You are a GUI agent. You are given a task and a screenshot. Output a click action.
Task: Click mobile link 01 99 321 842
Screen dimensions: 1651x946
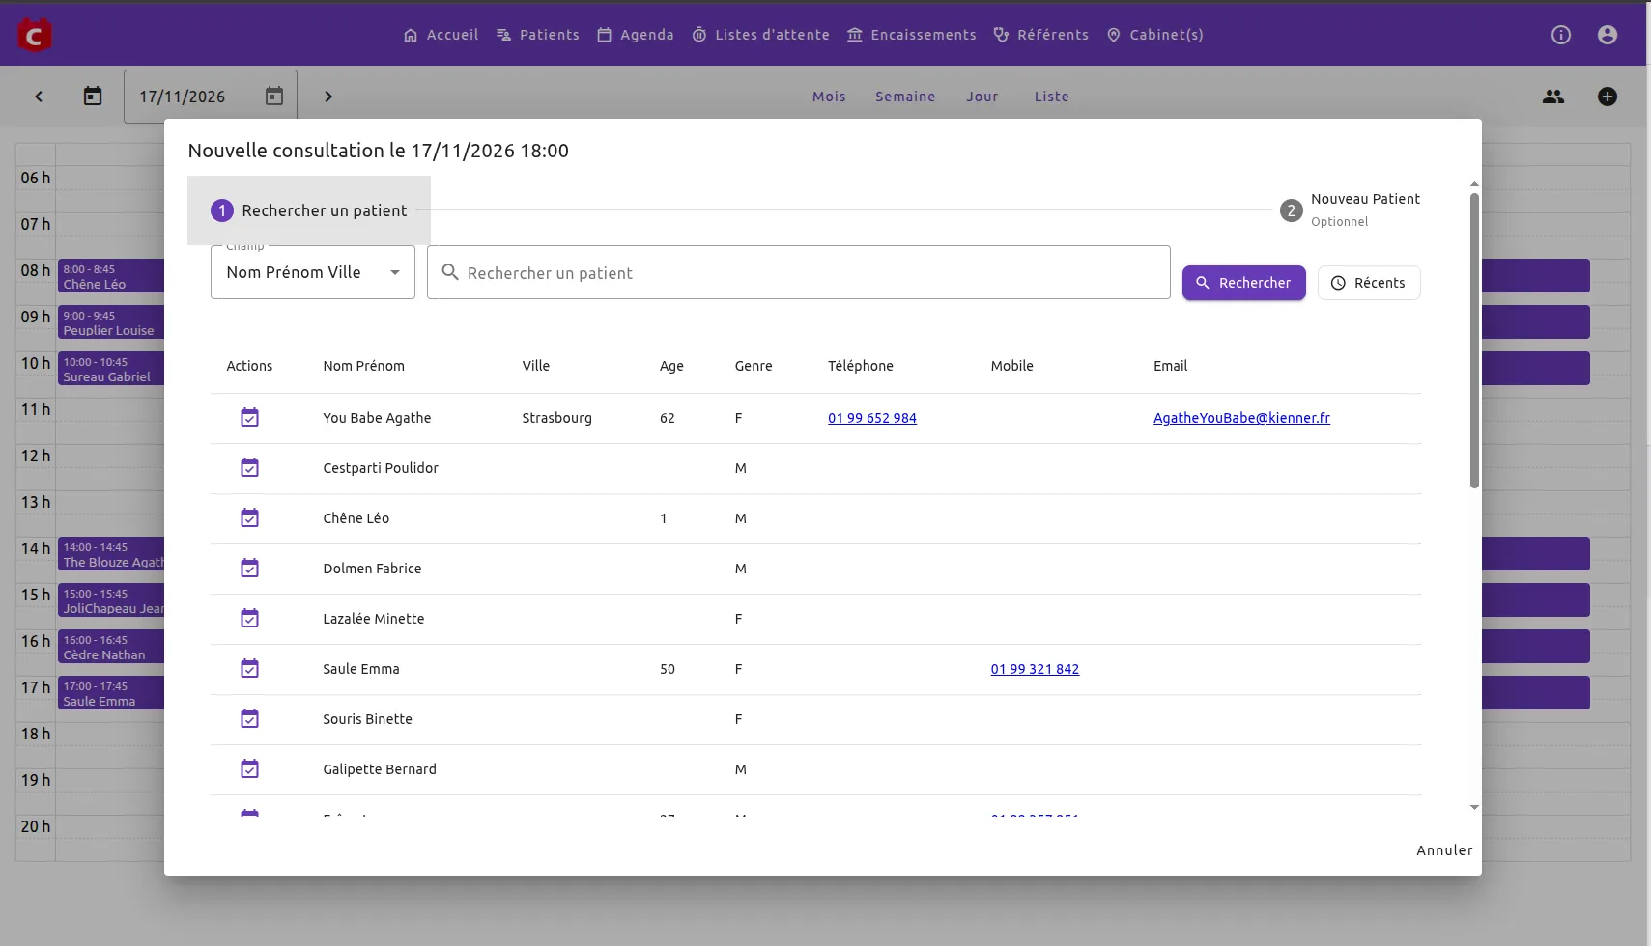coord(1035,669)
